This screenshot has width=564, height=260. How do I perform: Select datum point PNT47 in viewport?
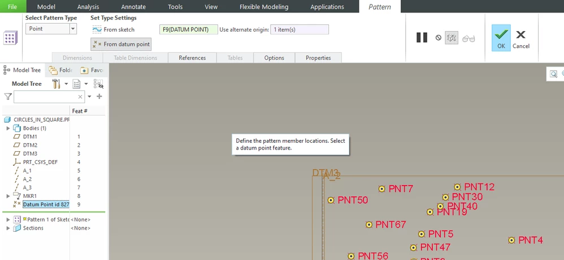click(413, 248)
